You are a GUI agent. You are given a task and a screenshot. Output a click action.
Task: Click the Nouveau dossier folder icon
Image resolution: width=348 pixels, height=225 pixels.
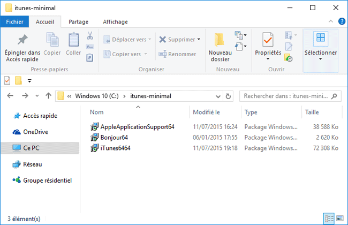coord(220,40)
